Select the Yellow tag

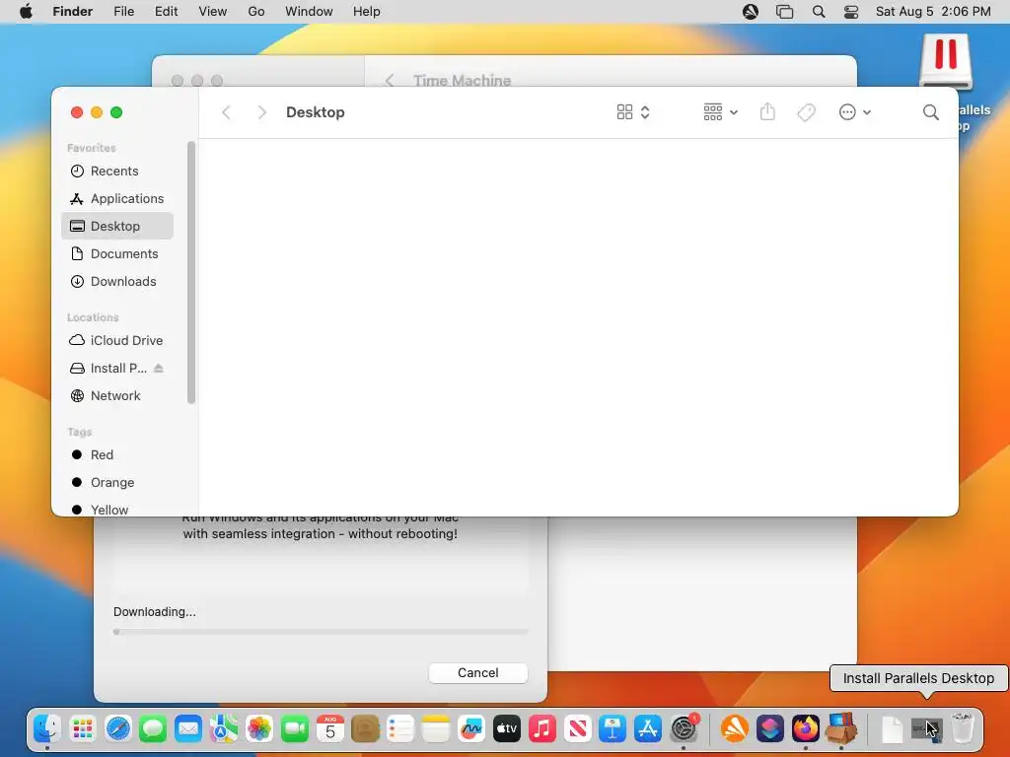click(x=117, y=510)
